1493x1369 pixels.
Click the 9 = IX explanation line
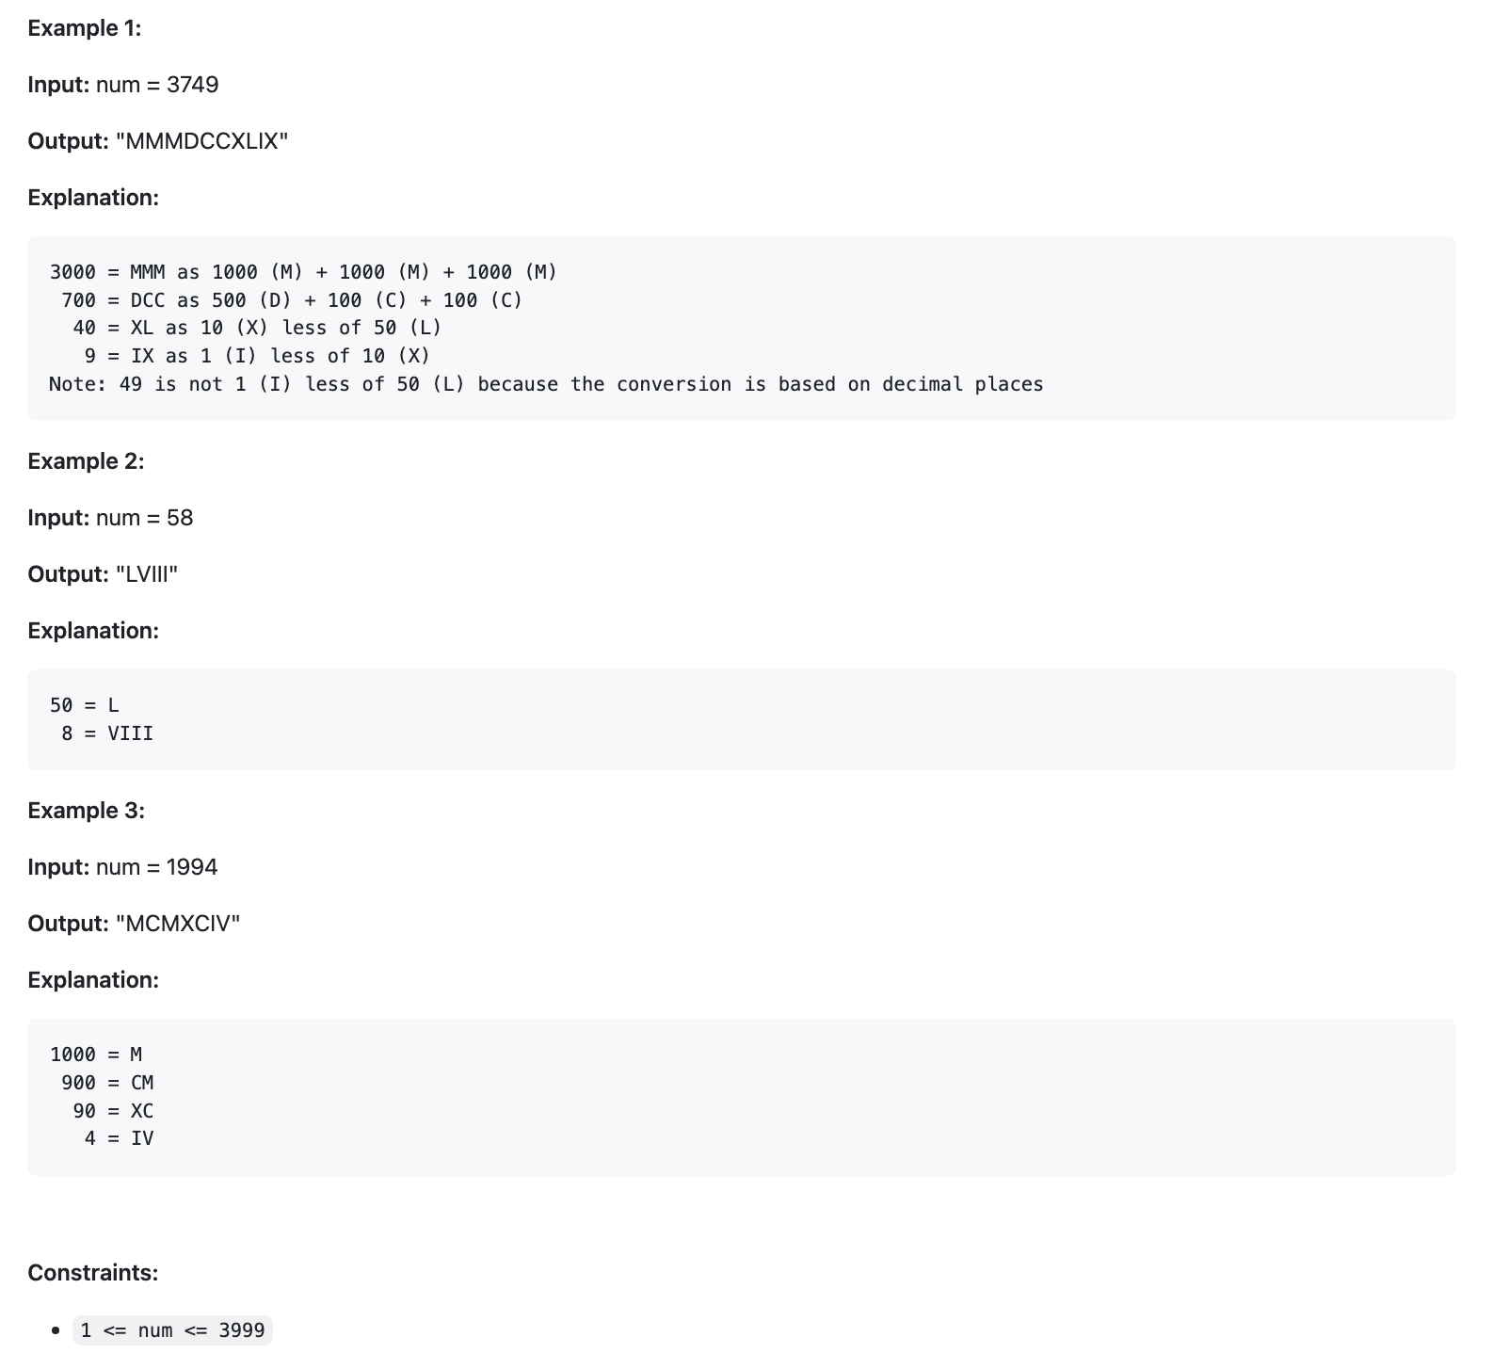click(257, 356)
